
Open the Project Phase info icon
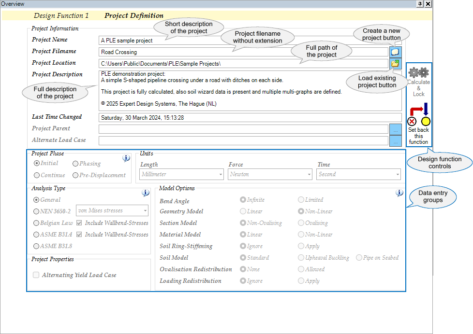[126, 158]
